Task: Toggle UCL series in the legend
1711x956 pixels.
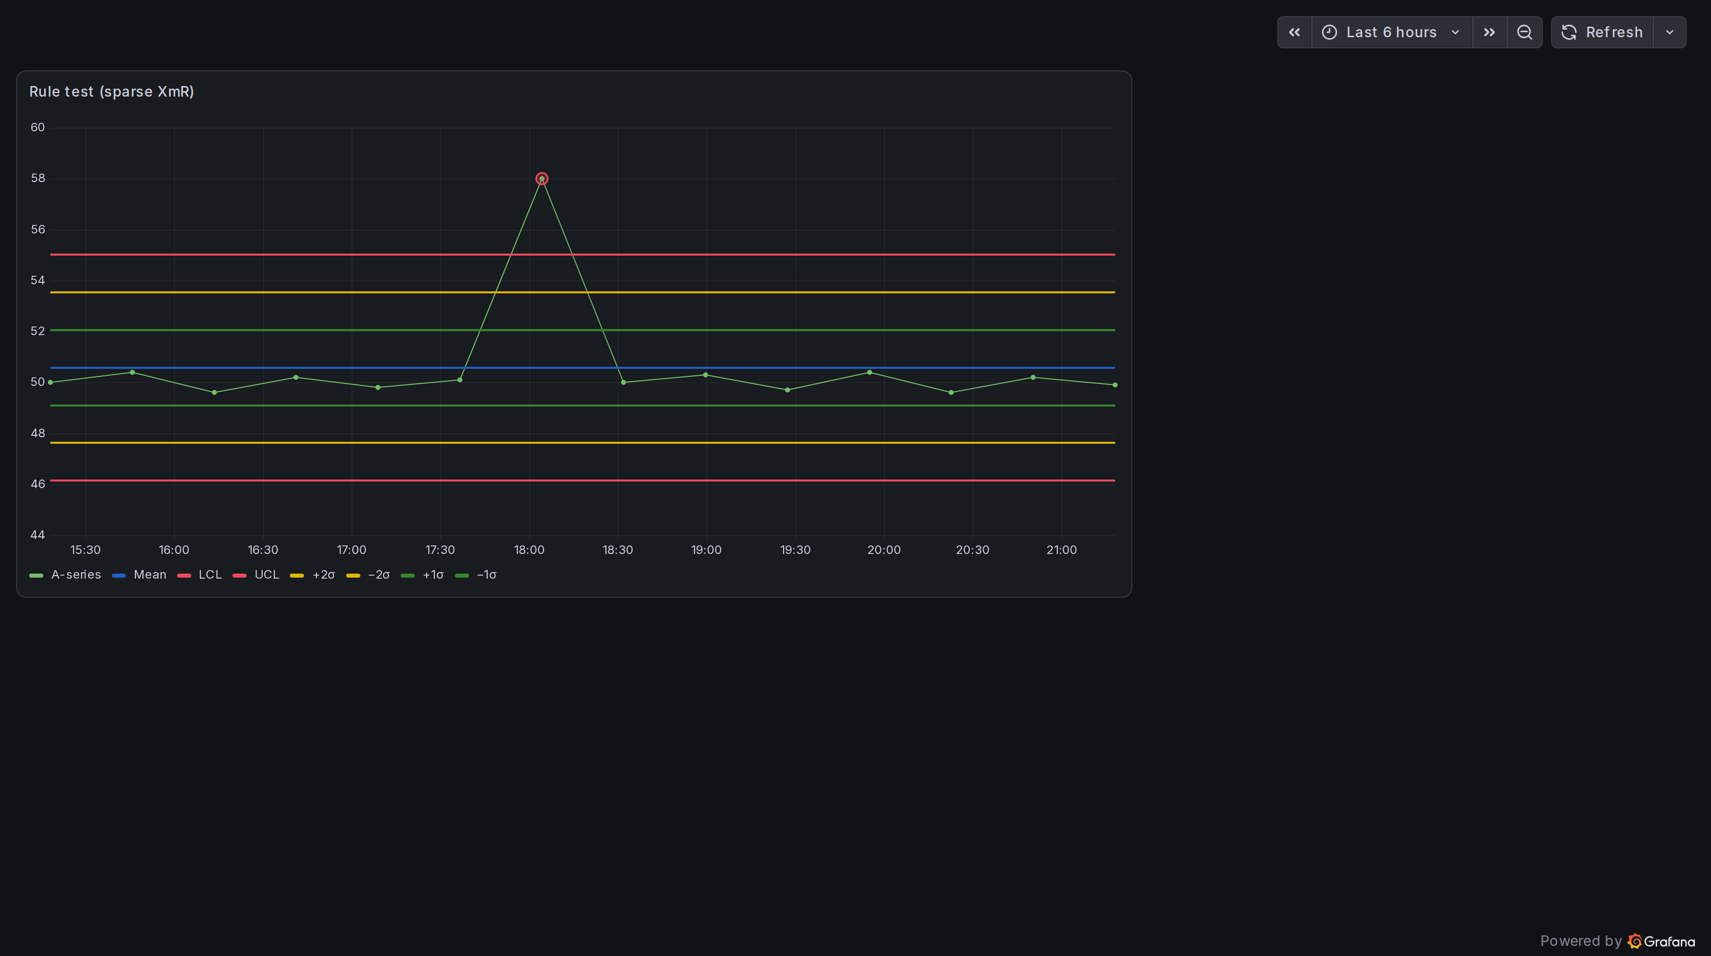Action: [266, 575]
